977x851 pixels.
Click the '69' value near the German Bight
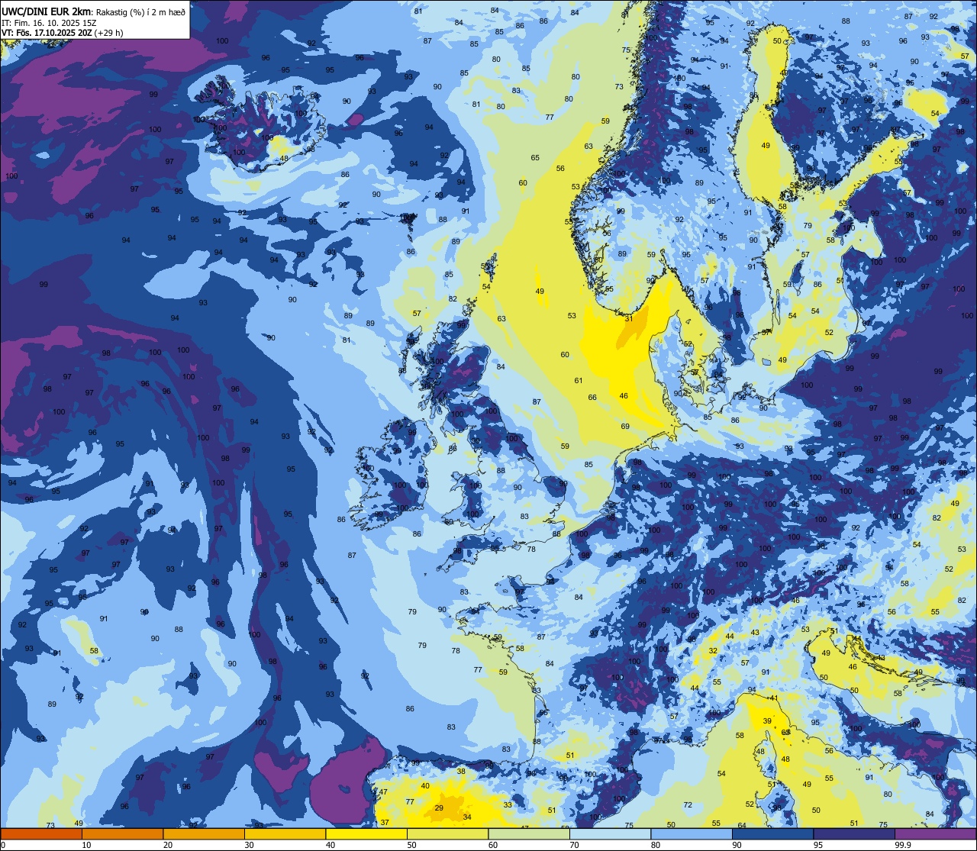625,426
